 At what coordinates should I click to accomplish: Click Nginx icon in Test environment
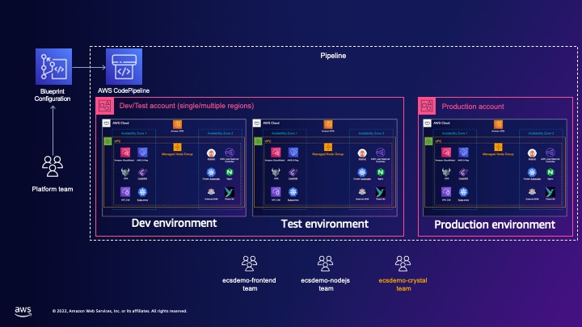point(380,172)
